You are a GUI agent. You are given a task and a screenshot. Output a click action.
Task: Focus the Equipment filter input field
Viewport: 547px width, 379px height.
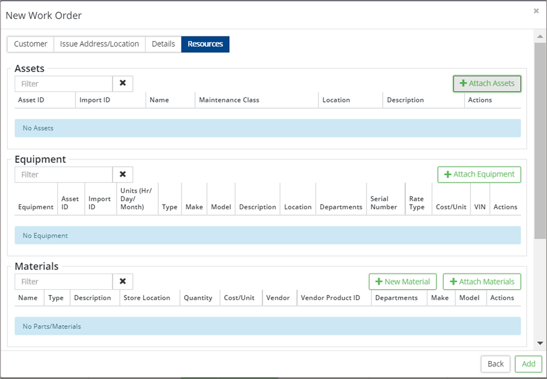pos(63,174)
